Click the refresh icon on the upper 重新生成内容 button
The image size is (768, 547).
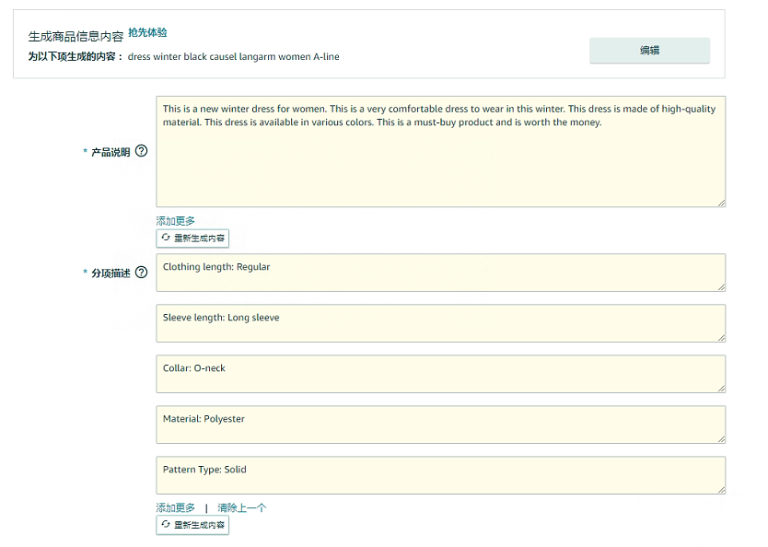click(x=166, y=238)
